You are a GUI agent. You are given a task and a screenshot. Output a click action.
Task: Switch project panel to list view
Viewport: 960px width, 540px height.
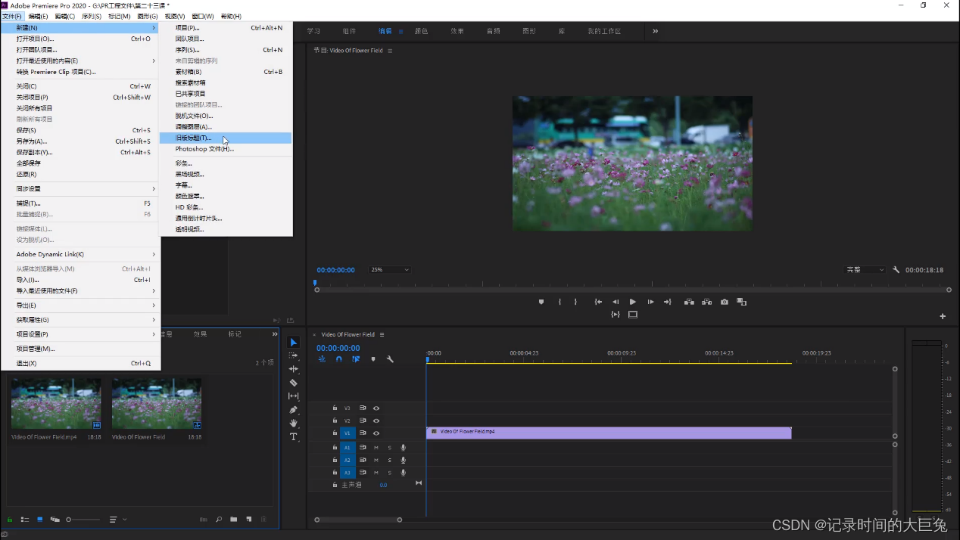(25, 520)
